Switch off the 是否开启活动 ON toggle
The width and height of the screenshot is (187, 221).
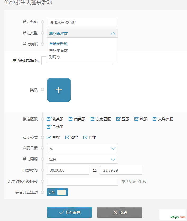click(x=57, y=192)
